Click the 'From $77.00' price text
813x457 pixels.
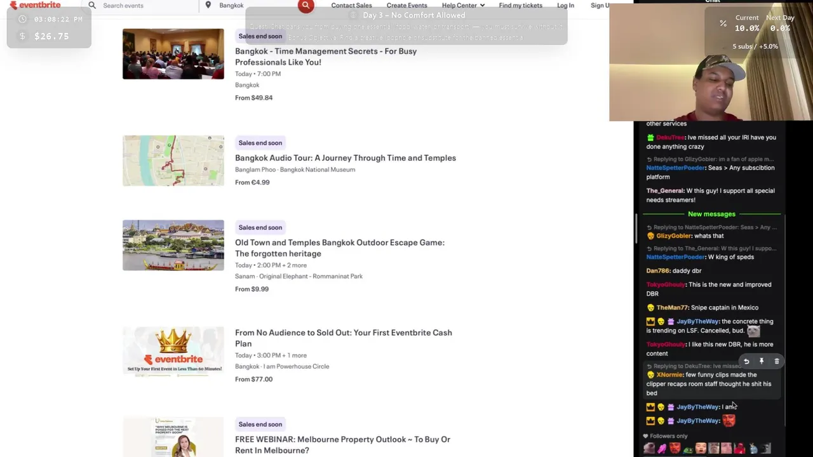(x=253, y=379)
